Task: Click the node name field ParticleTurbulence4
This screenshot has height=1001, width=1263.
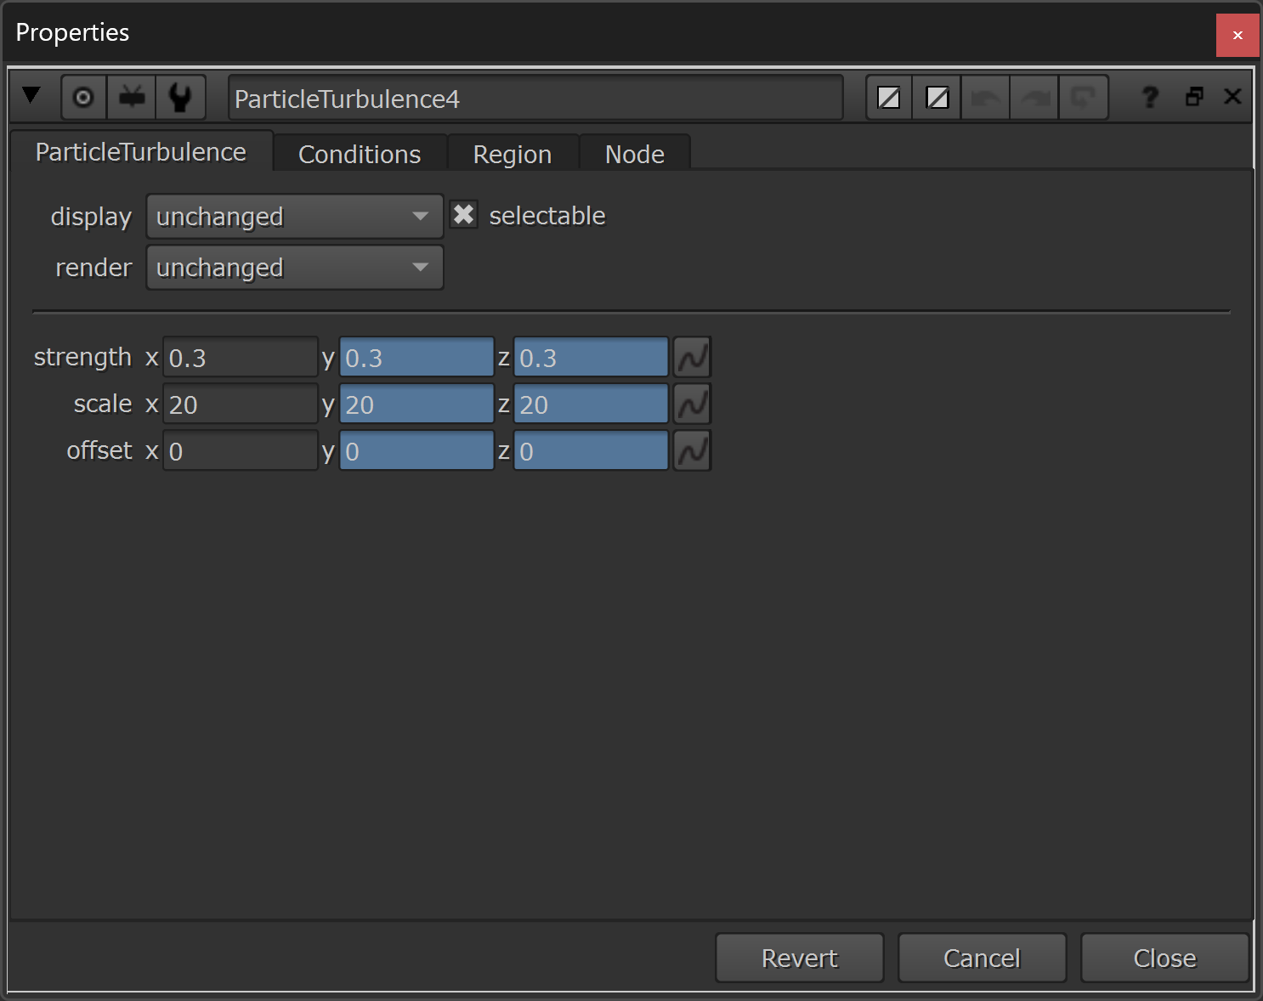Action: tap(535, 99)
